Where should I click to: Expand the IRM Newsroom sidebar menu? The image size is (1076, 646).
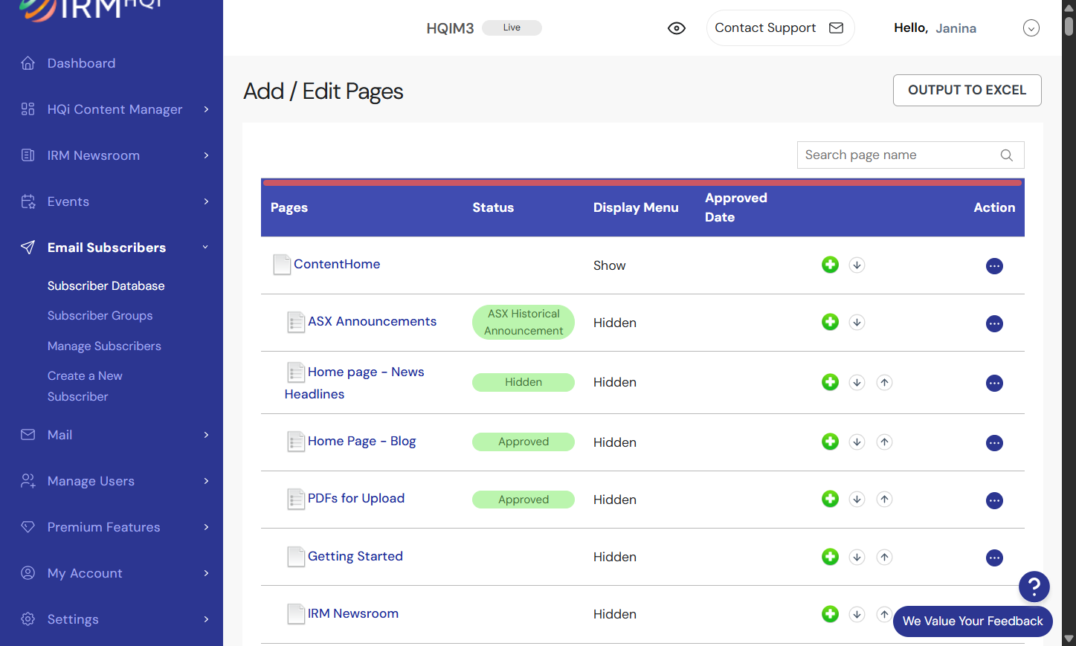[206, 155]
